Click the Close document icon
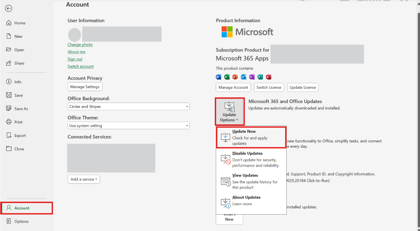 point(9,149)
